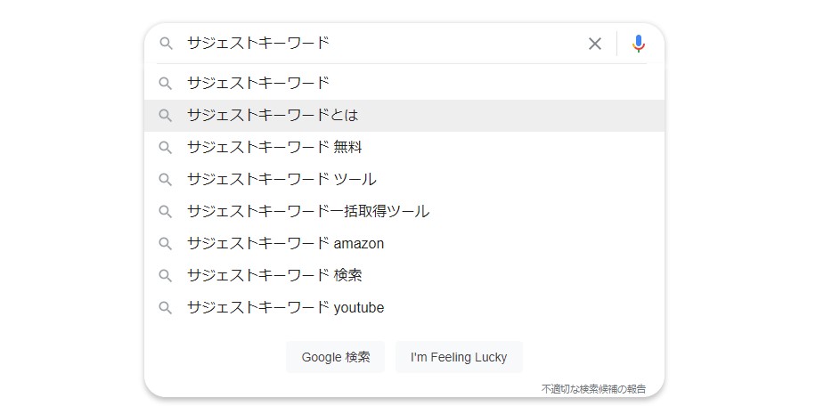The height and width of the screenshot is (414, 832).
Task: Choose the suggestion サジェストキーワードとは
Action: (404, 116)
